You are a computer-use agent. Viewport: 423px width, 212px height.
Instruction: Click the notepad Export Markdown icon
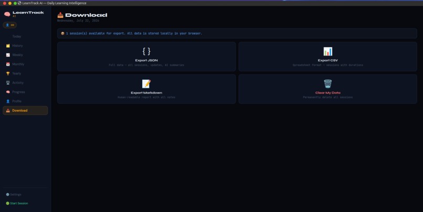click(x=146, y=83)
